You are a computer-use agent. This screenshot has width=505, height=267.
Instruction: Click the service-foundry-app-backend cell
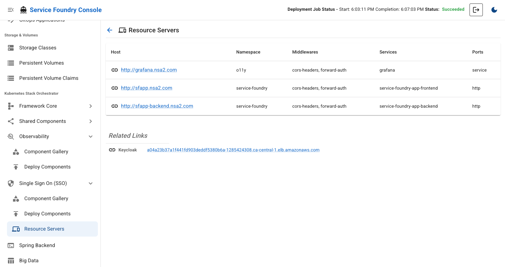pos(409,106)
